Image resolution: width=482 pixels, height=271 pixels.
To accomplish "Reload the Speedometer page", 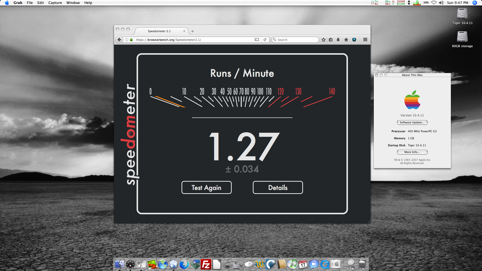I will click(265, 40).
